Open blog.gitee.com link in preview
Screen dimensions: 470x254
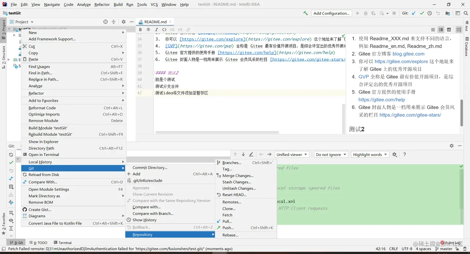coord(408,54)
